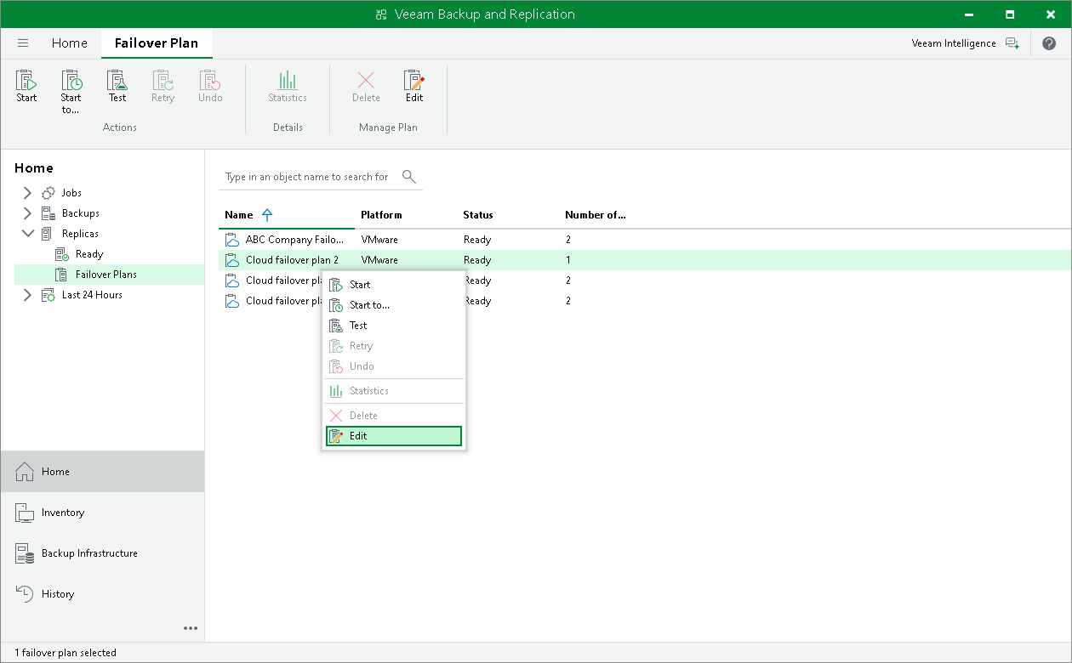Open the hamburger main menu
This screenshot has height=663, width=1072.
[x=23, y=43]
